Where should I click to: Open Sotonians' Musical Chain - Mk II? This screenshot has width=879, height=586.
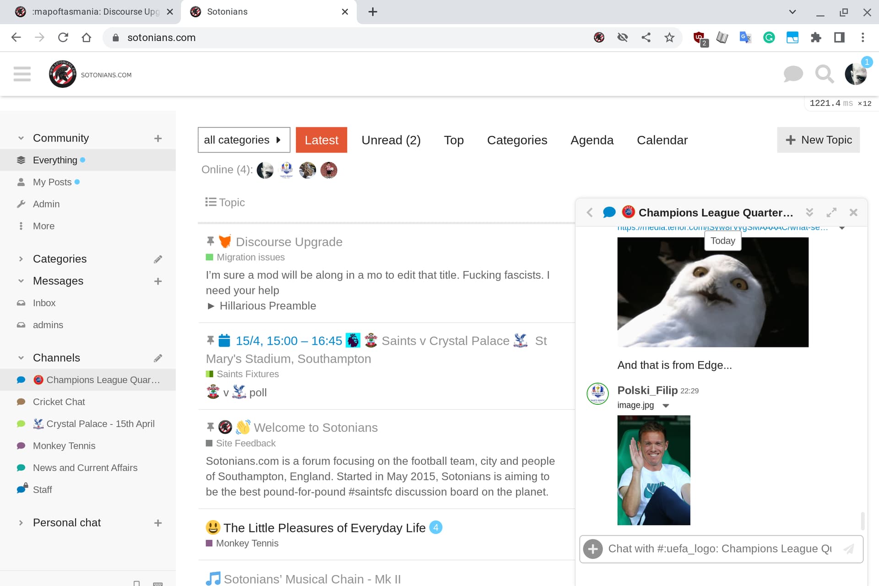click(x=312, y=579)
